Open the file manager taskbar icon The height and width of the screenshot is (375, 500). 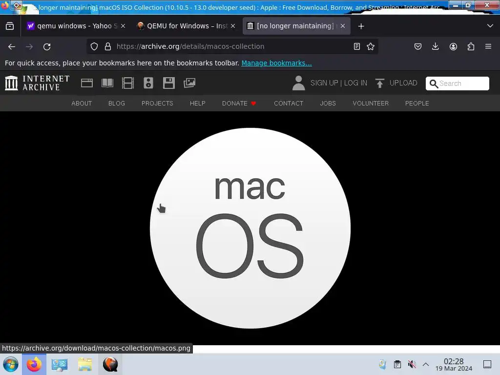pyautogui.click(x=85, y=364)
